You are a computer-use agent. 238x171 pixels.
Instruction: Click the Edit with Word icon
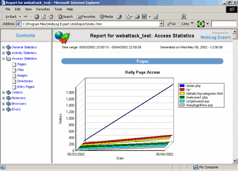pos(144,17)
